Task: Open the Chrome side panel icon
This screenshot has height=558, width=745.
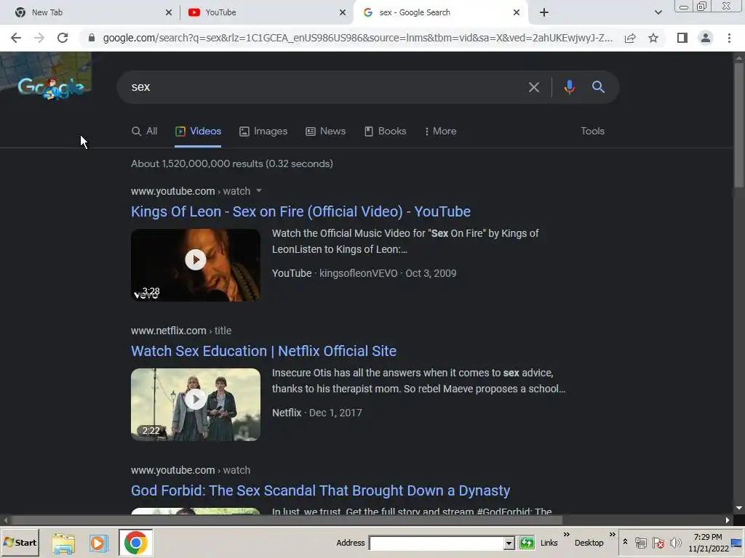Action: (682, 38)
